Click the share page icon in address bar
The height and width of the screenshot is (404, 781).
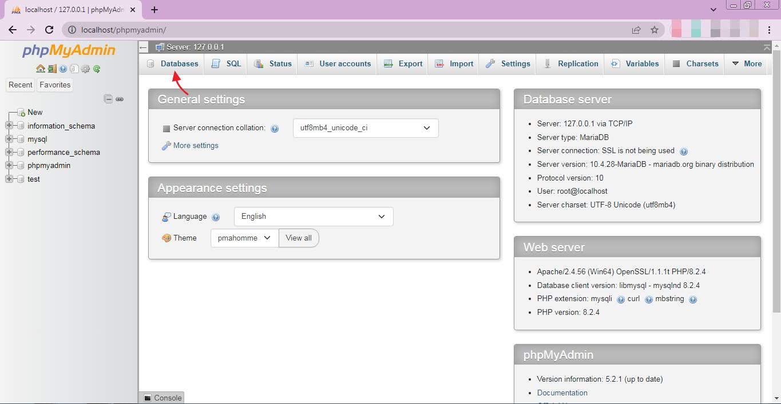pyautogui.click(x=636, y=30)
